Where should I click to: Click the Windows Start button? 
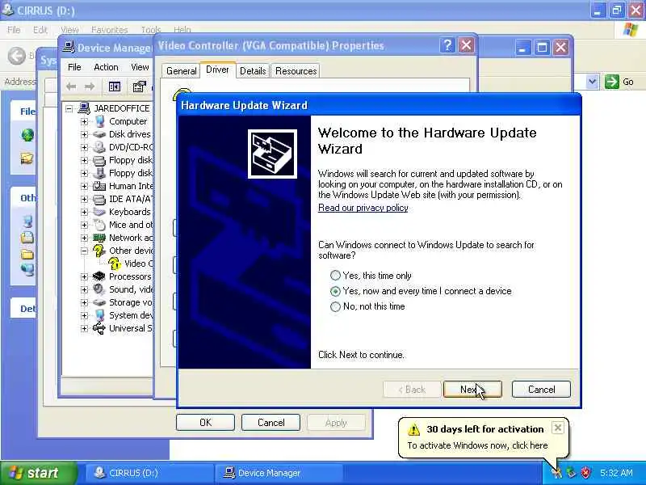point(38,473)
